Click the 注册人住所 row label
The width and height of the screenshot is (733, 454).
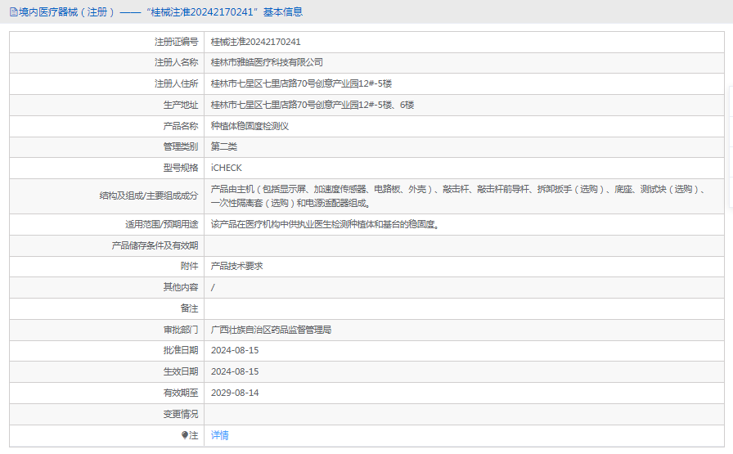(176, 83)
